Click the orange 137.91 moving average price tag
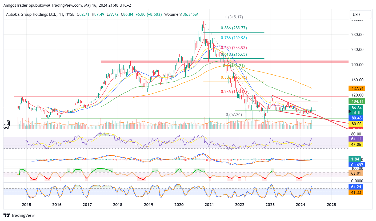 point(356,88)
